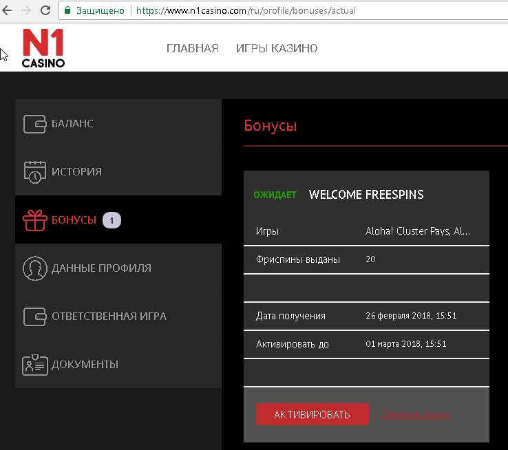Click the Welcome Freespins bonus title
The image size is (508, 450).
pos(366,195)
